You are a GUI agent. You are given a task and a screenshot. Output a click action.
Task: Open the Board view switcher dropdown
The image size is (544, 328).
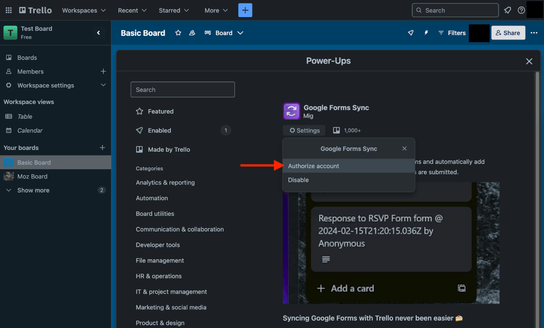[228, 33]
